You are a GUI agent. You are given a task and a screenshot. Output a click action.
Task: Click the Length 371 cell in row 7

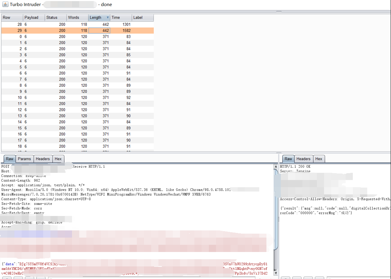99,79
